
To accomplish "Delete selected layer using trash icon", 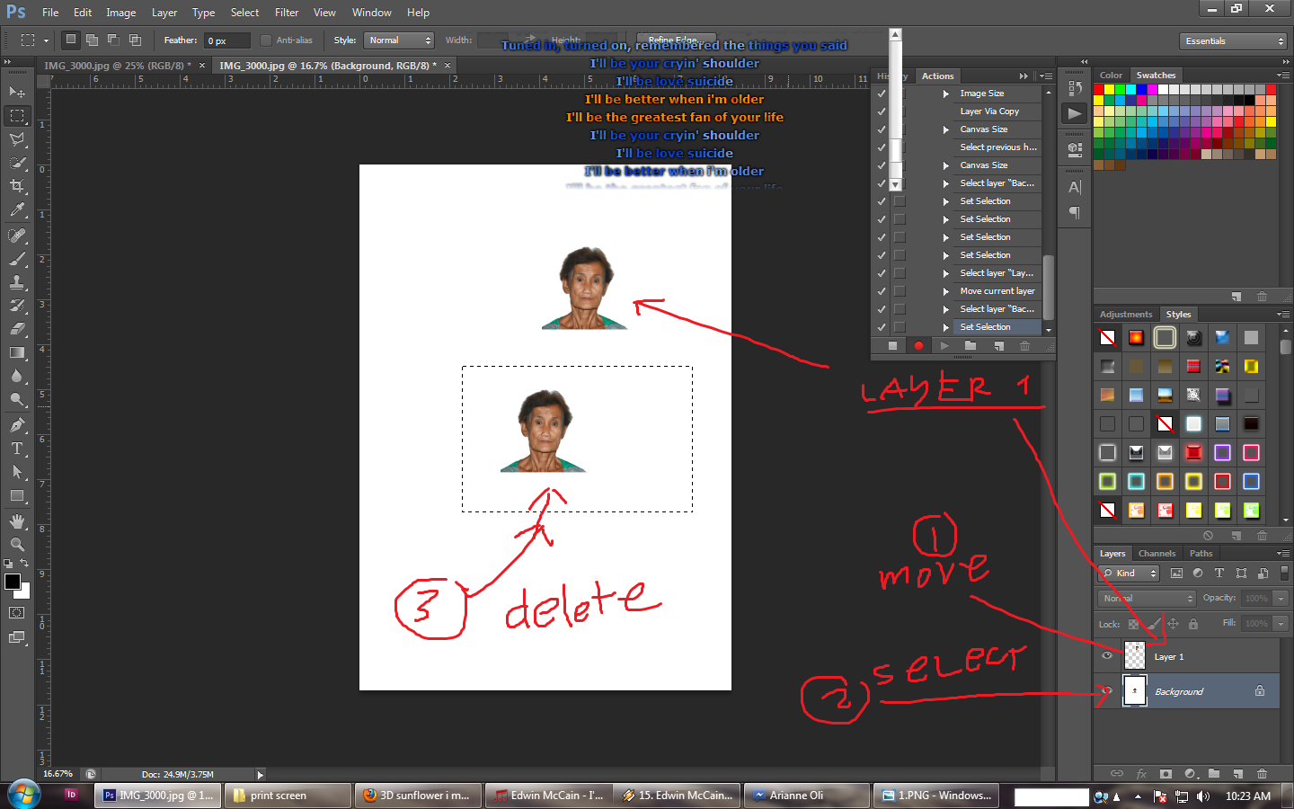I will click(x=1262, y=773).
